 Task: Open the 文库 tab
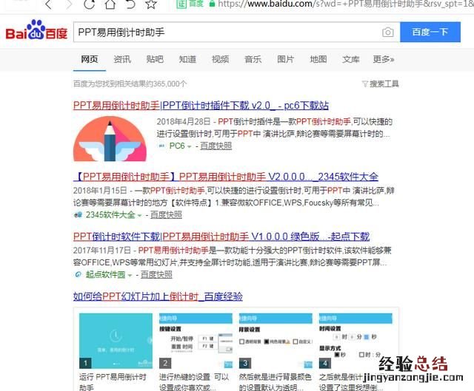click(350, 59)
